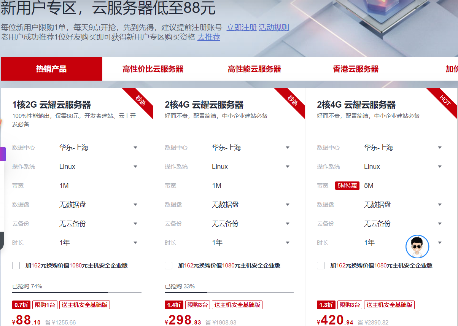Click the 1.3折 discount badge
This screenshot has width=458, height=326.
click(x=326, y=305)
